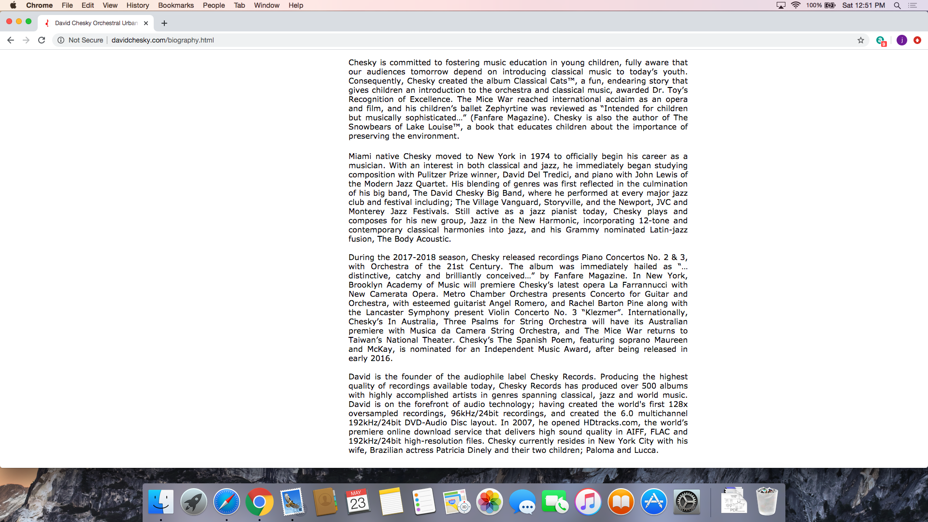This screenshot has height=522, width=928.
Task: Open System Preferences gear in Dock
Action: point(687,502)
